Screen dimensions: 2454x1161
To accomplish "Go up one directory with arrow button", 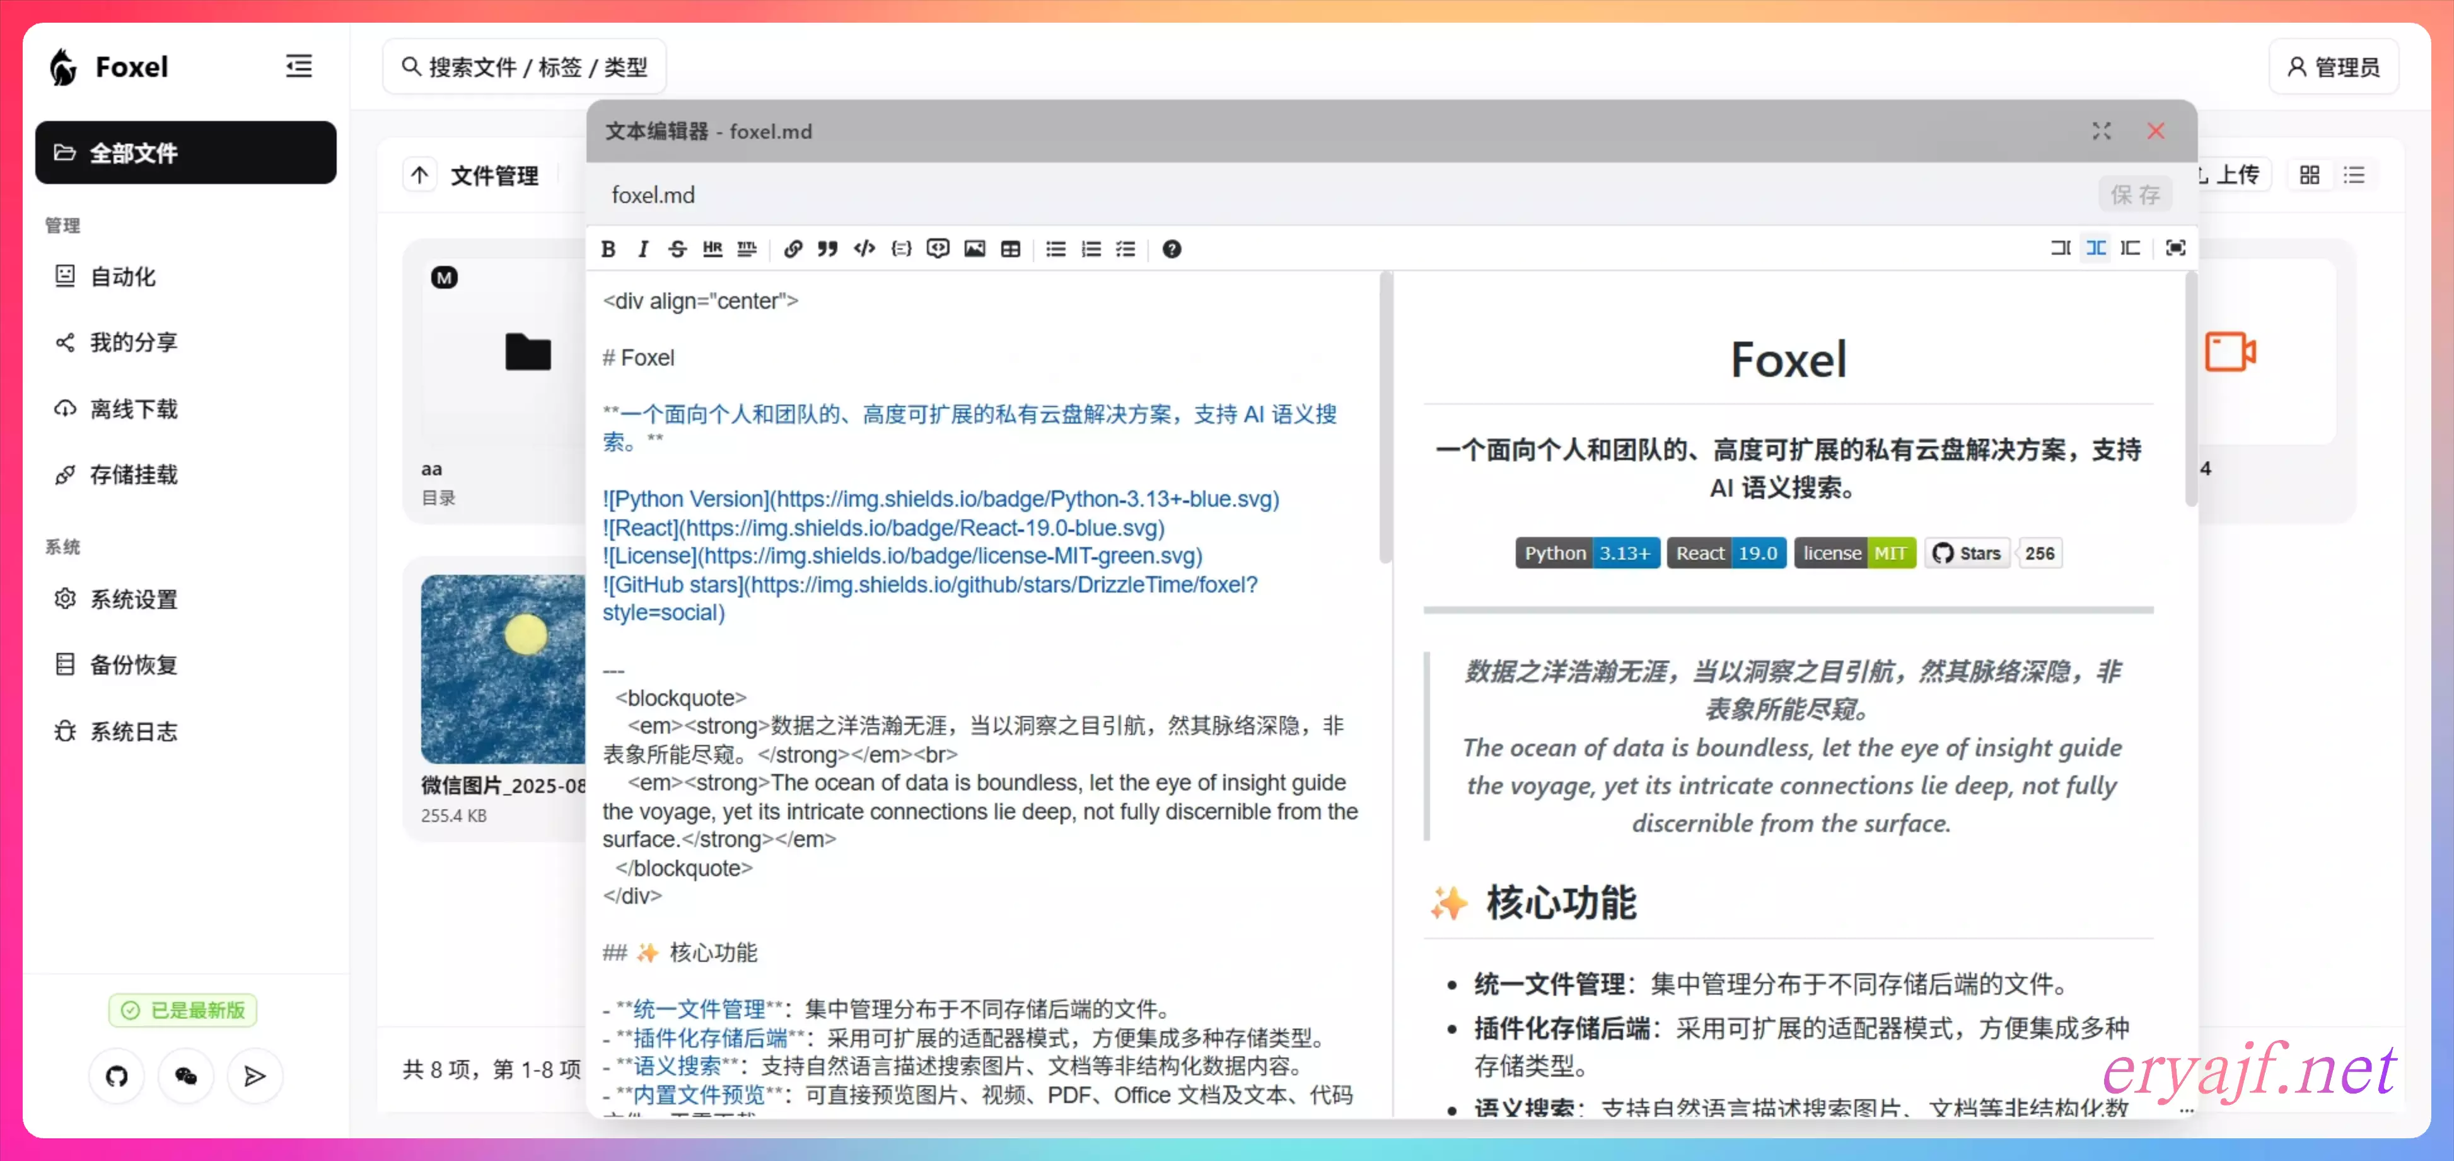I will (x=419, y=175).
